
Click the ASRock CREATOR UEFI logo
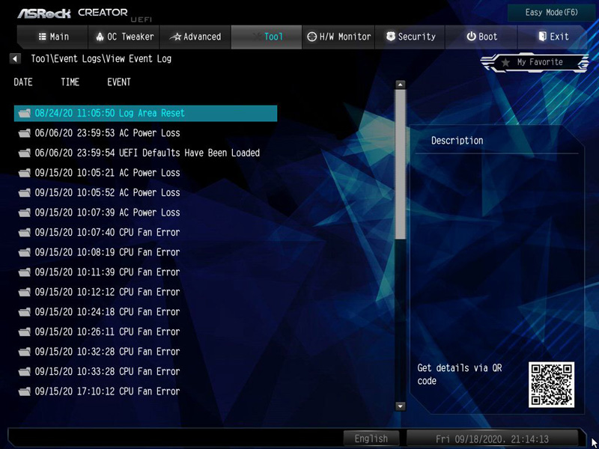pyautogui.click(x=84, y=13)
